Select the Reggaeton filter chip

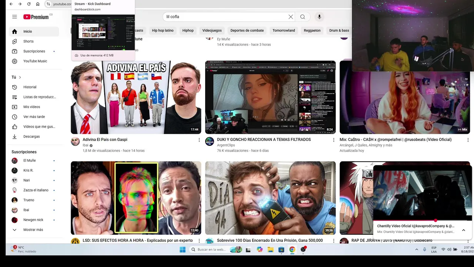(312, 30)
